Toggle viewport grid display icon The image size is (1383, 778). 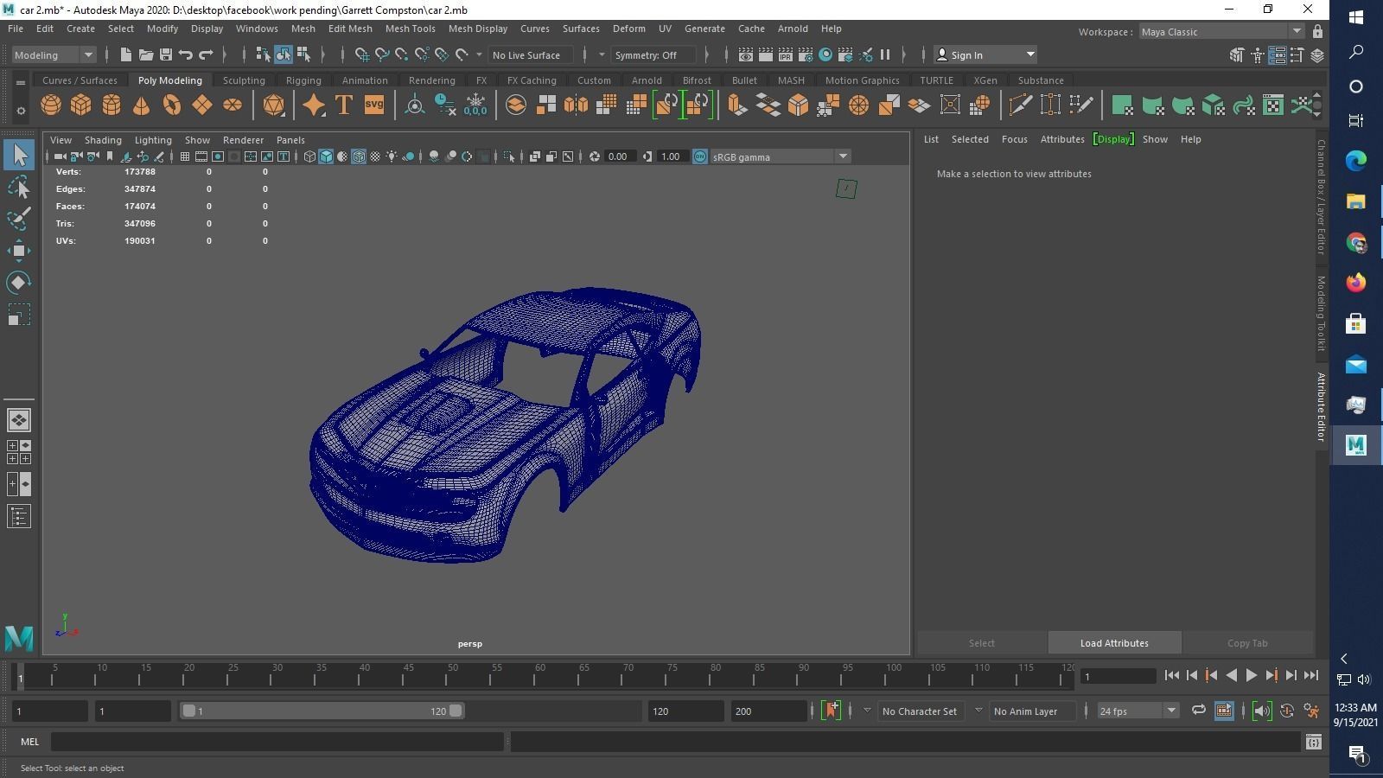(x=185, y=156)
